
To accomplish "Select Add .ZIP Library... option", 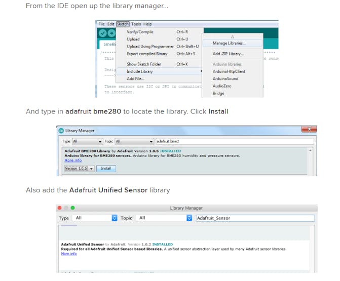I will click(228, 54).
